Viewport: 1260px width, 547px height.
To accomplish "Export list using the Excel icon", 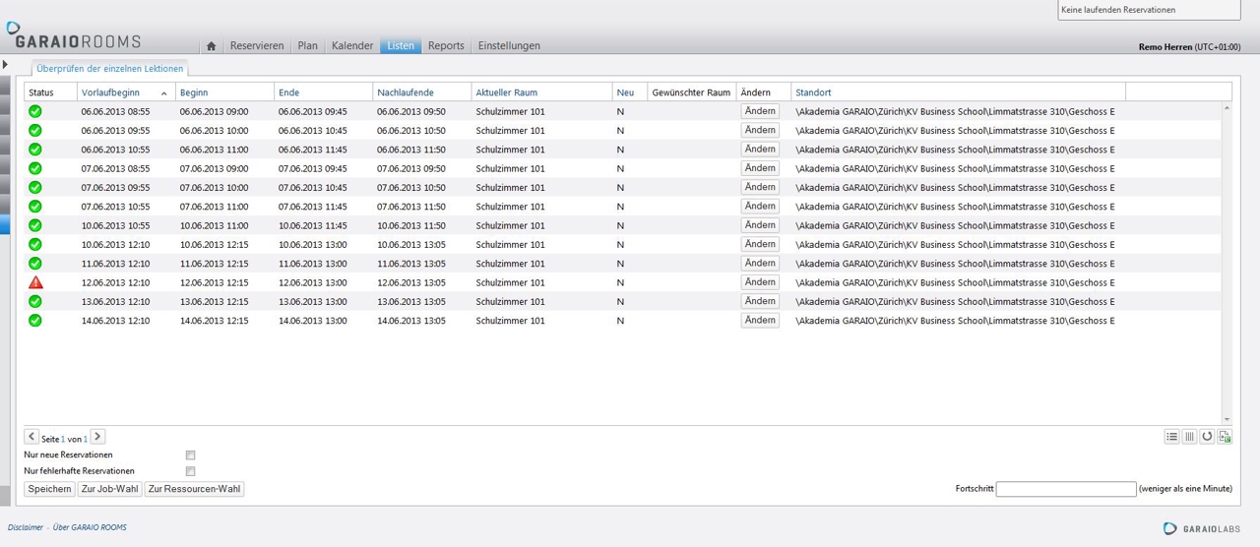I will click(x=1225, y=437).
